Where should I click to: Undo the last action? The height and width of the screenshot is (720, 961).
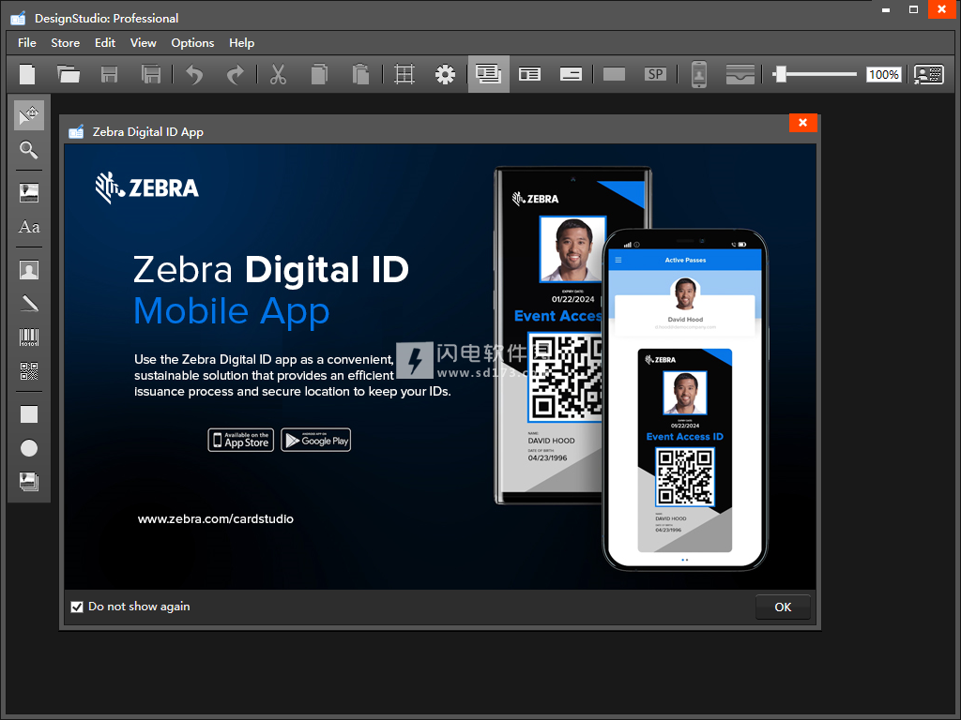(x=194, y=75)
